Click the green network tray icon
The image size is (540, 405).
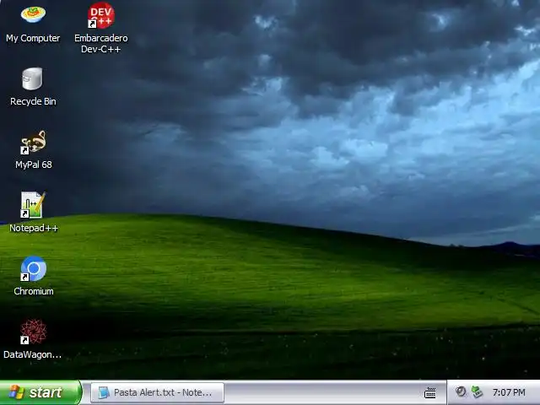click(x=477, y=391)
